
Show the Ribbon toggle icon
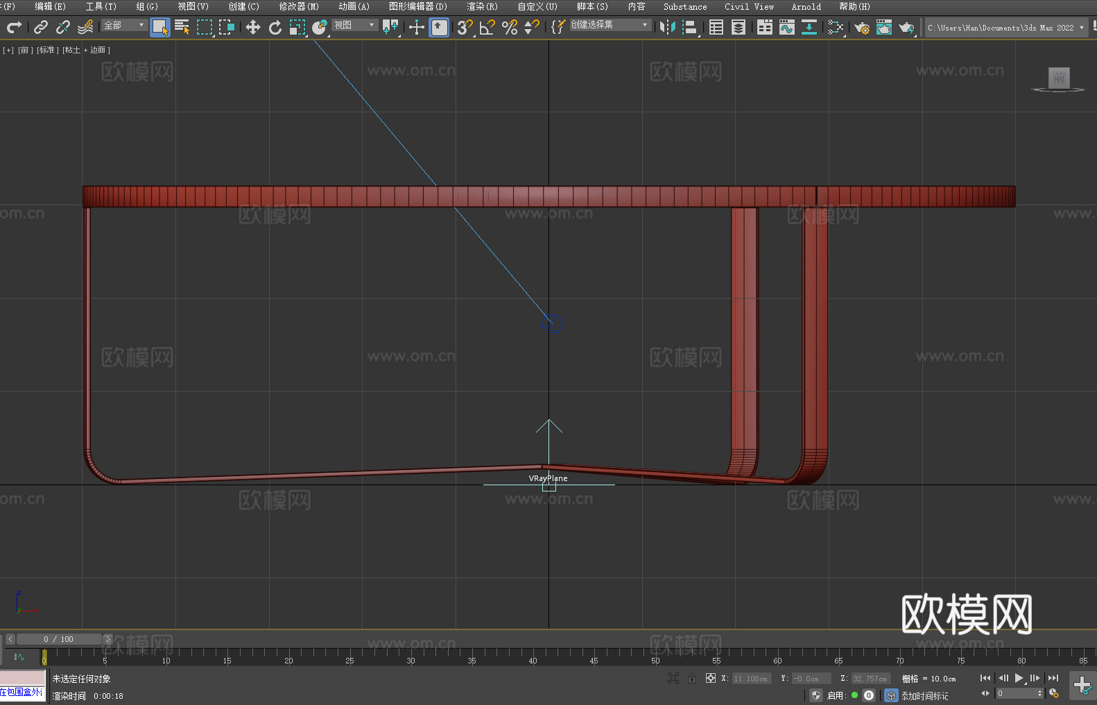click(765, 27)
